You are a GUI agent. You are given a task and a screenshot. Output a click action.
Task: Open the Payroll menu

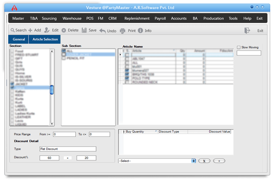pos(160,18)
